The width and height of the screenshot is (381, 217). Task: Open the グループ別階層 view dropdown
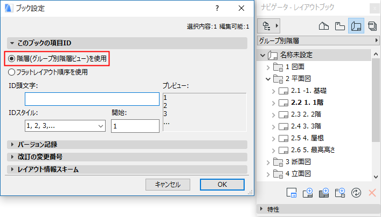[x=318, y=40]
